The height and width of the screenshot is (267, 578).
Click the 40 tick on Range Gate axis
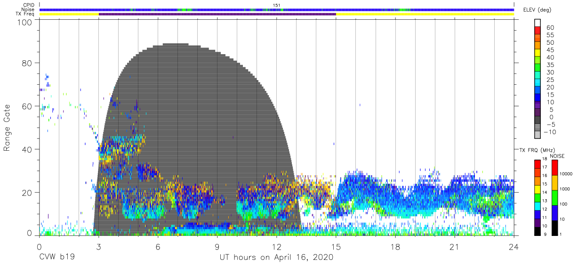[27, 149]
